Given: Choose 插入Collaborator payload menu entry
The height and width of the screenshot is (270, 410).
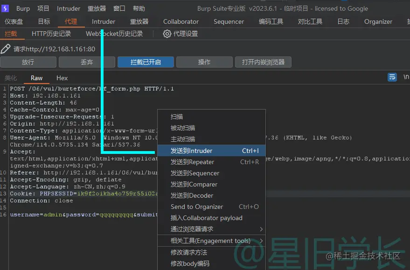Looking at the screenshot, I should click(212, 218).
